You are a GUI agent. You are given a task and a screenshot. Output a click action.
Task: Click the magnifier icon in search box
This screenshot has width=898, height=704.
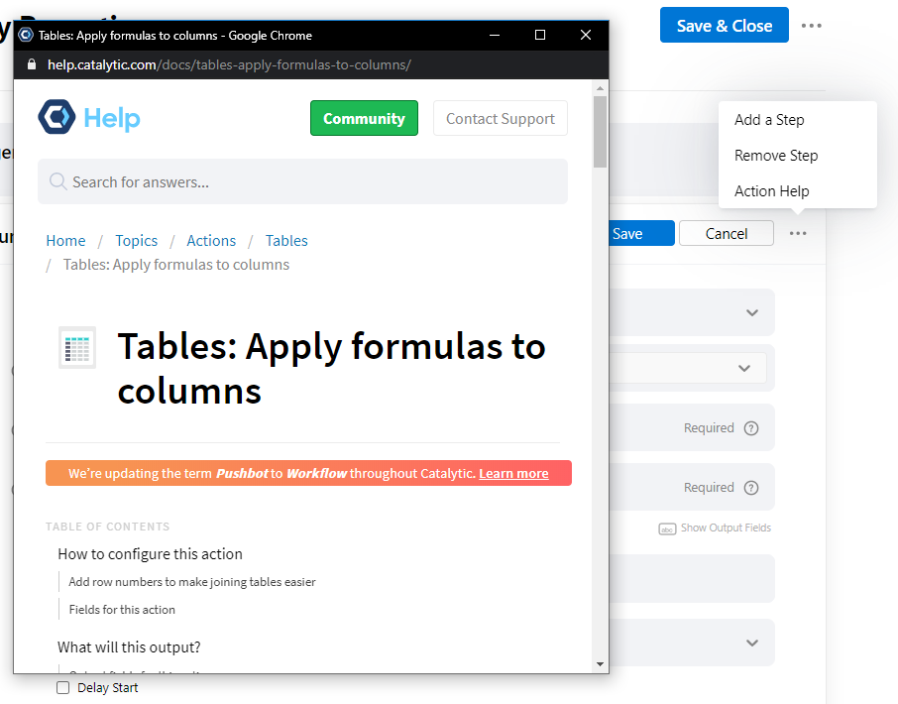(57, 181)
